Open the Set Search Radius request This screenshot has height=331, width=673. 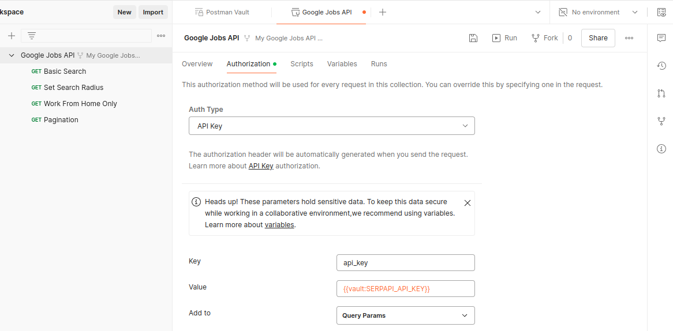(73, 88)
